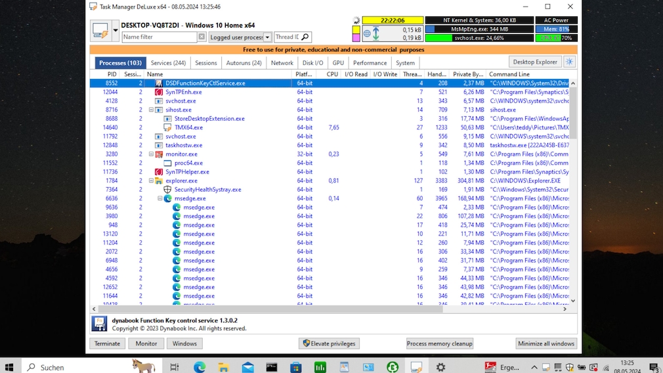The height and width of the screenshot is (373, 663).
Task: Click the yellow color swatch in the header
Action: pos(356,30)
